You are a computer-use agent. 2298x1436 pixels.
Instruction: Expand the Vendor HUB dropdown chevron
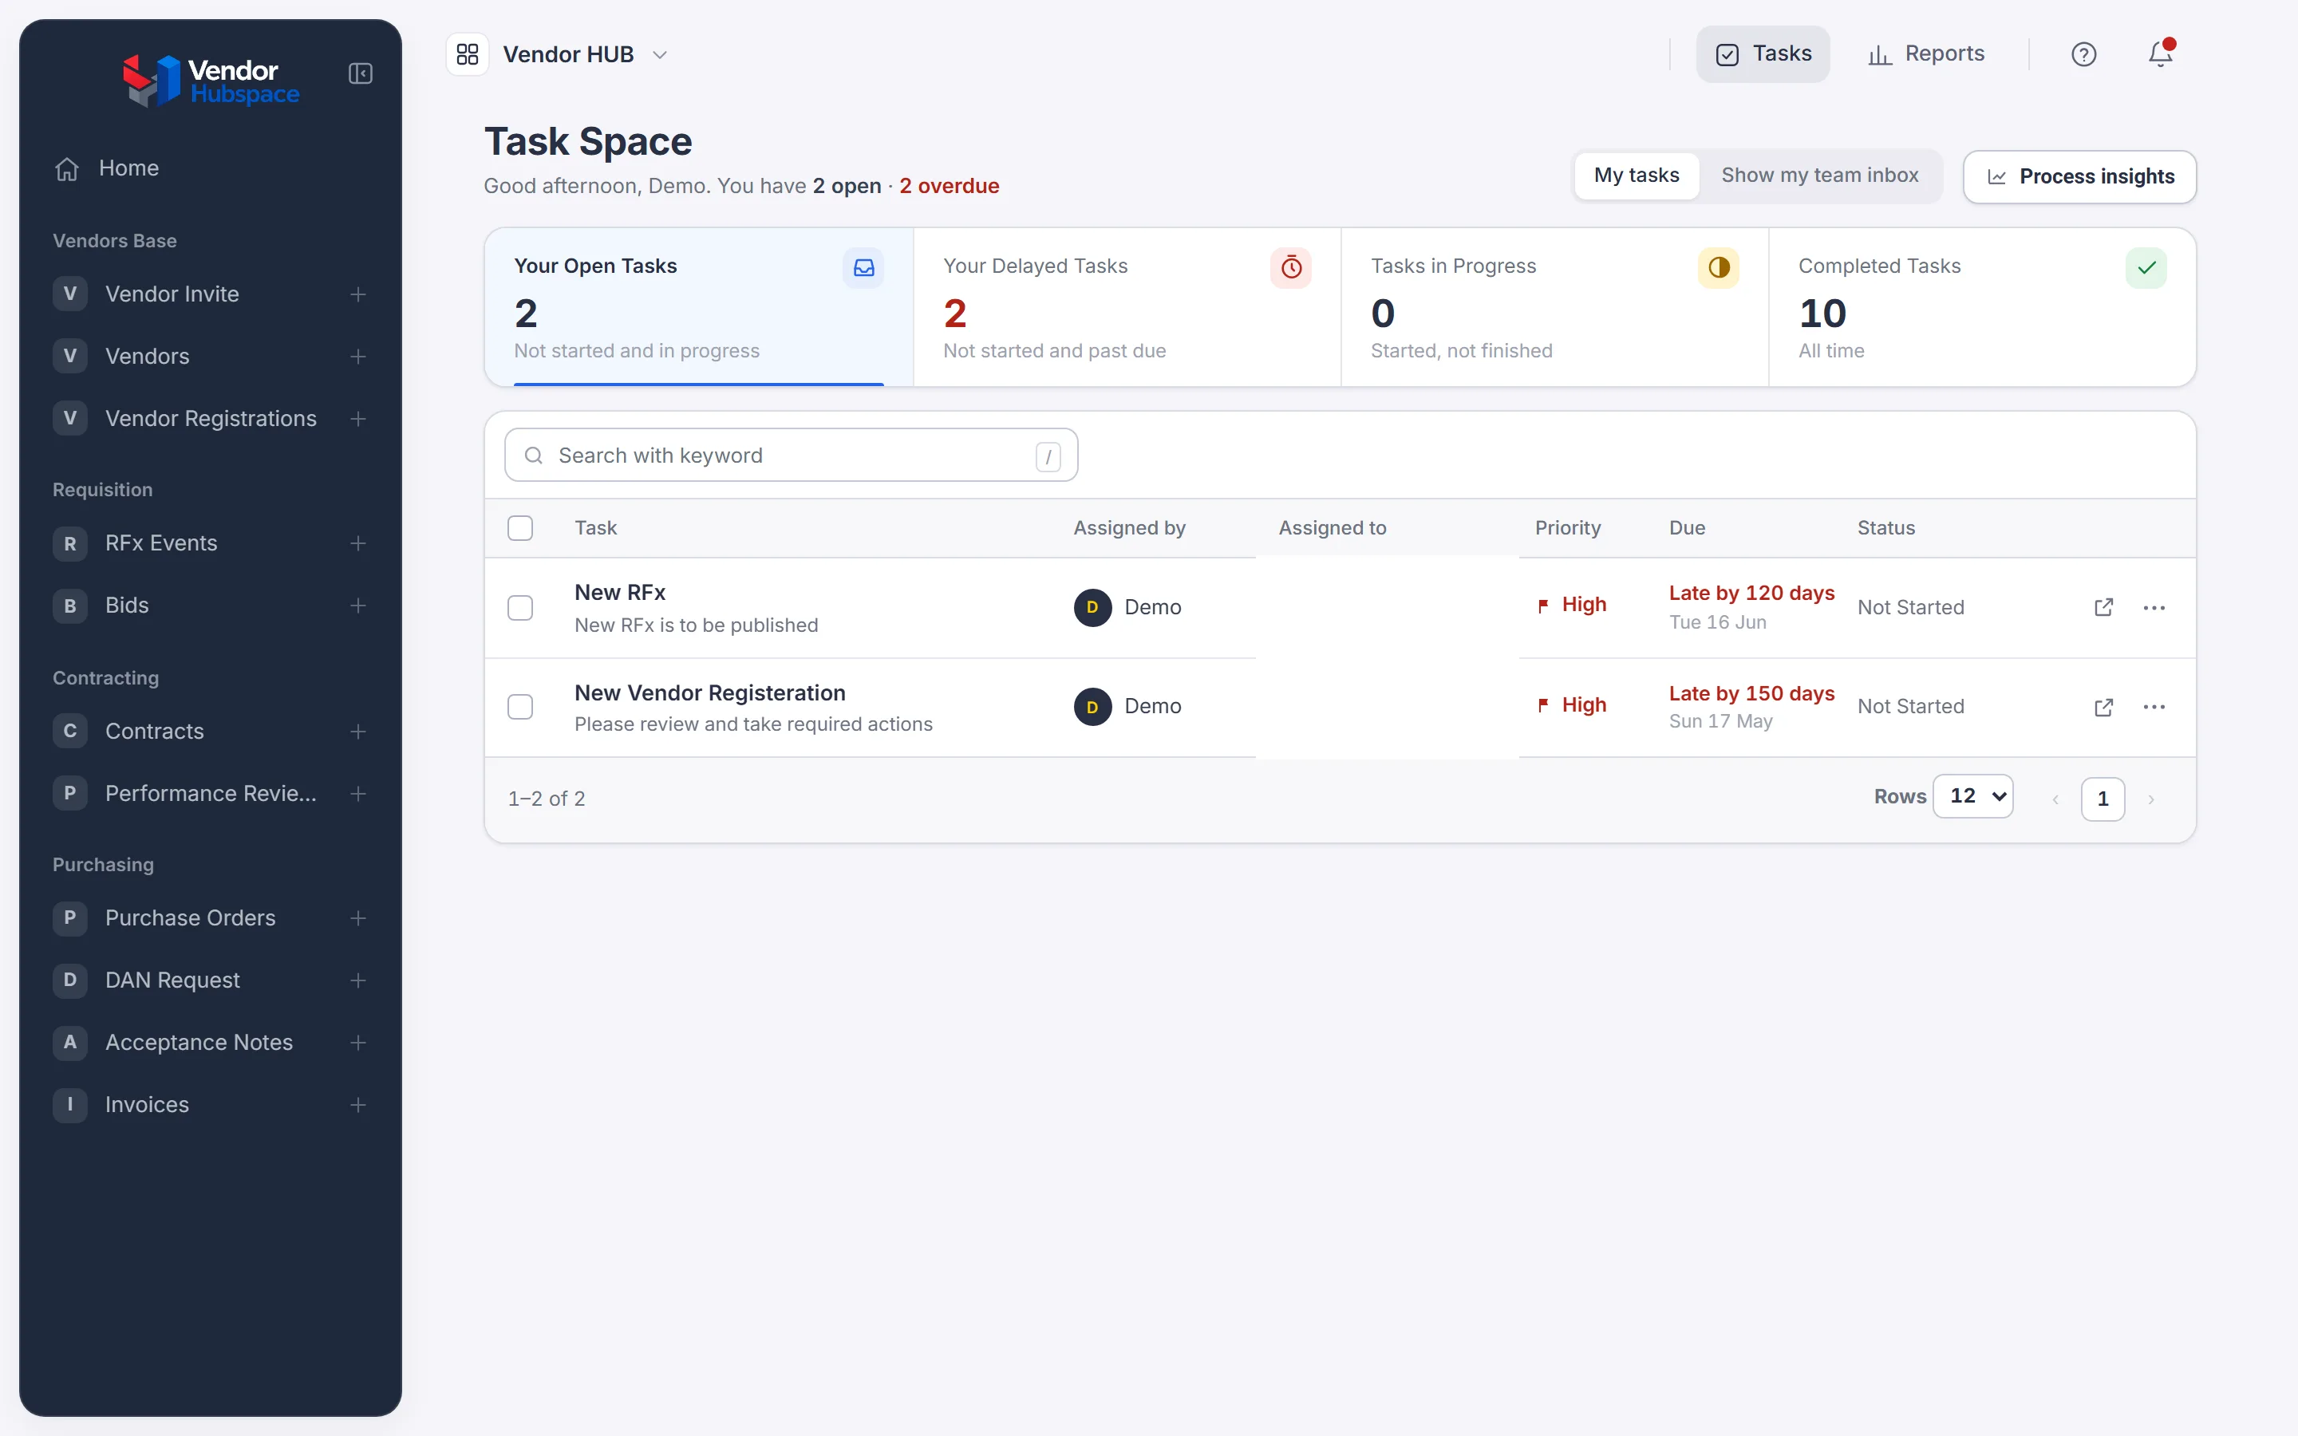660,55
